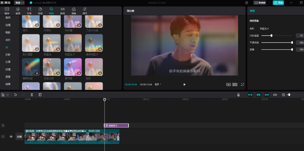The width and height of the screenshot is (304, 151).
Task: Switch to the 贴纸 stickers tab
Action: pos(40,11)
